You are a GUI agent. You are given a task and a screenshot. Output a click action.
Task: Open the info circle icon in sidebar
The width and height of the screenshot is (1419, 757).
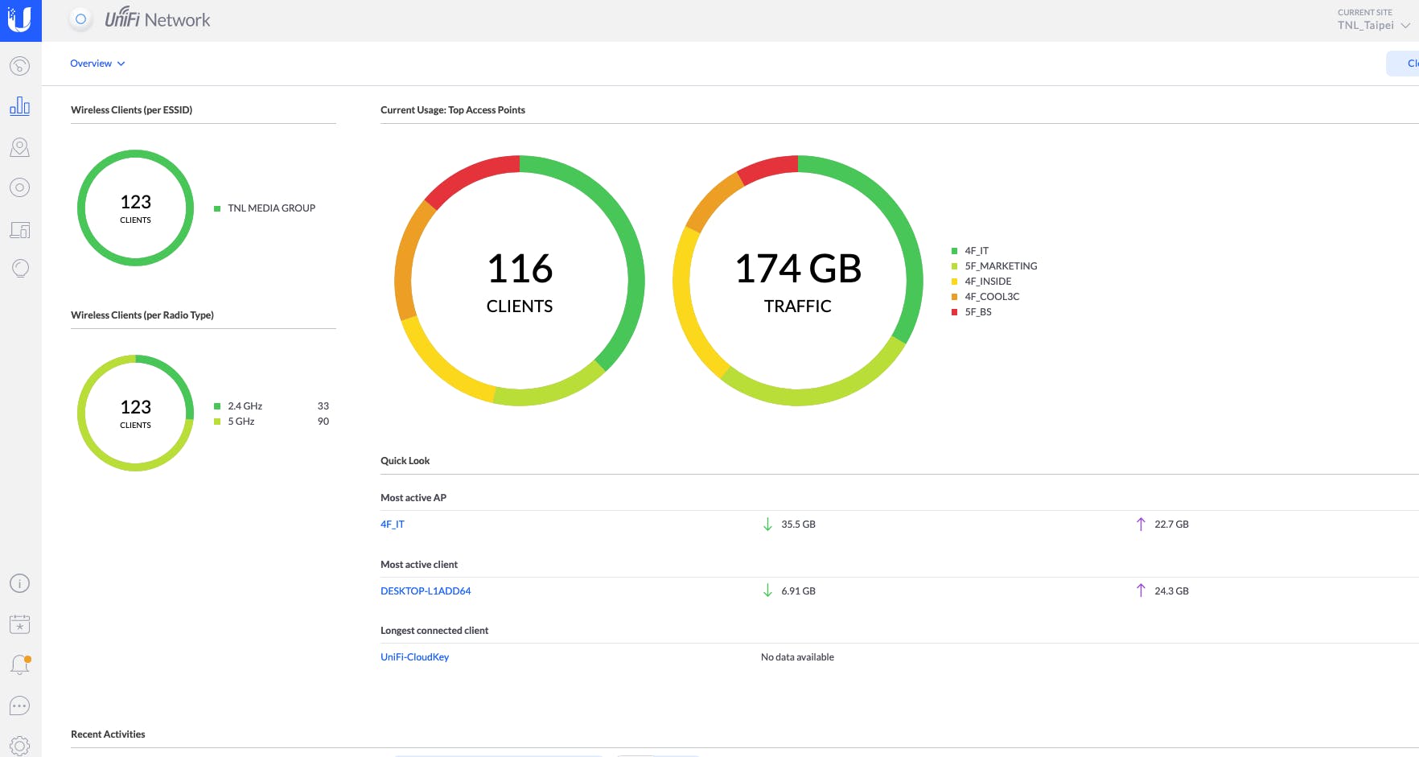tap(20, 583)
